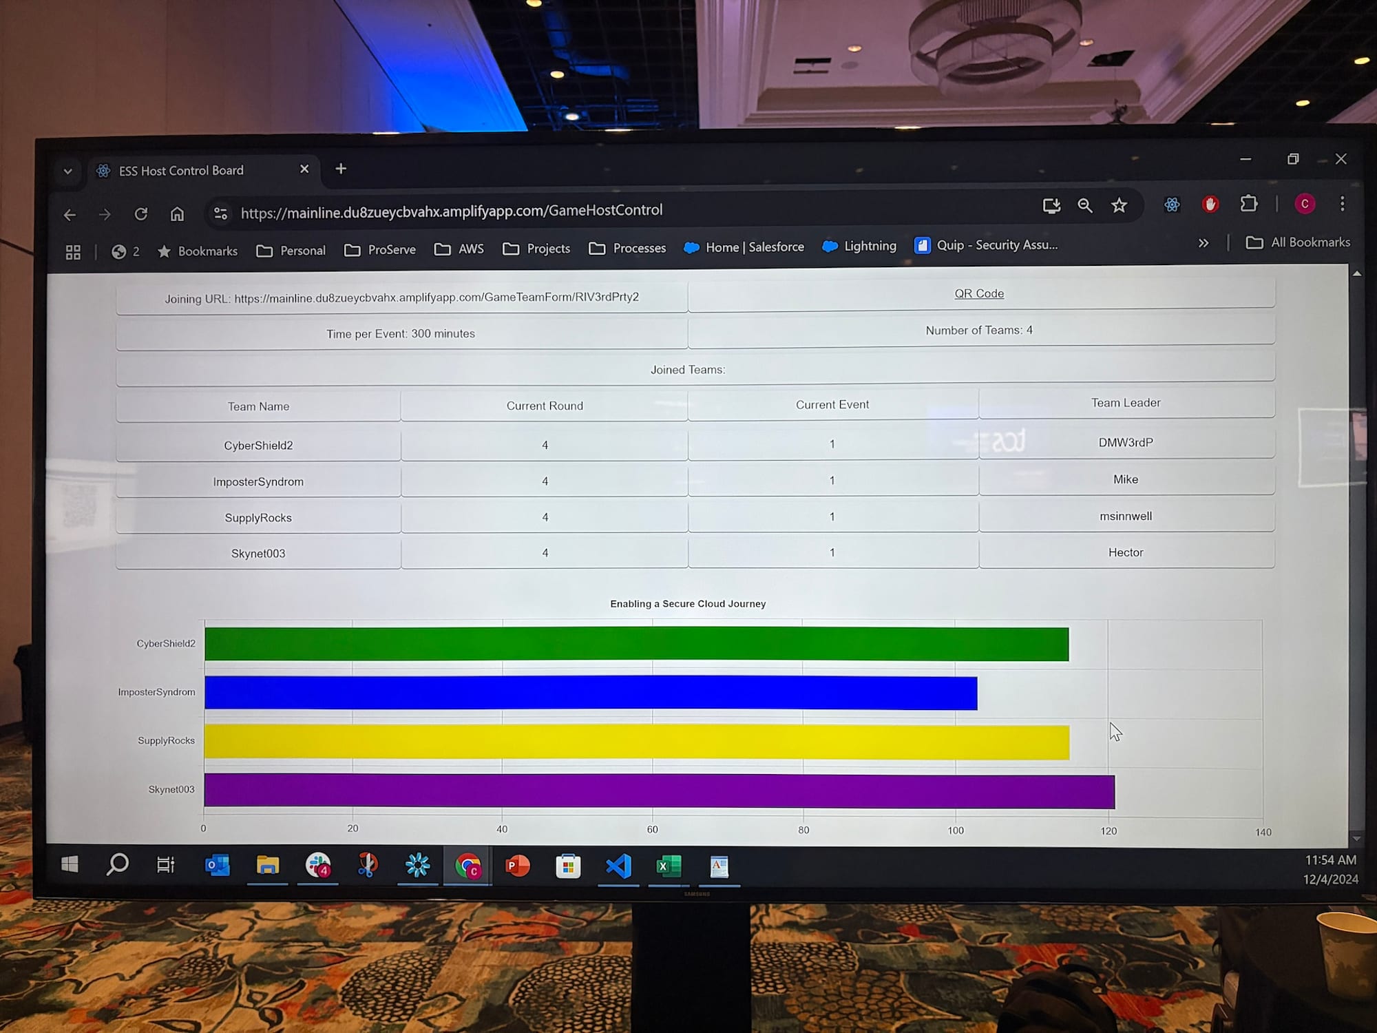Click the globe bookmark labeled 2

pyautogui.click(x=125, y=251)
